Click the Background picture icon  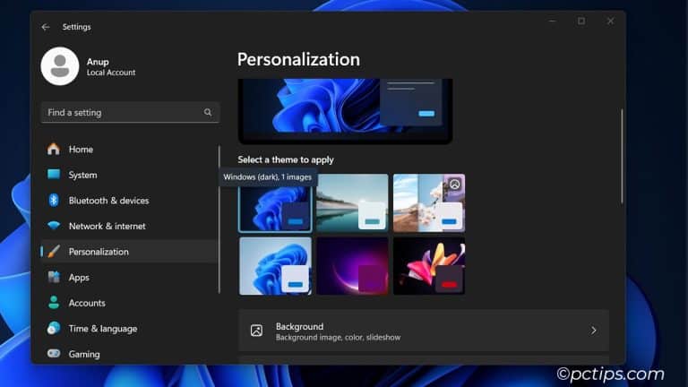pos(257,331)
